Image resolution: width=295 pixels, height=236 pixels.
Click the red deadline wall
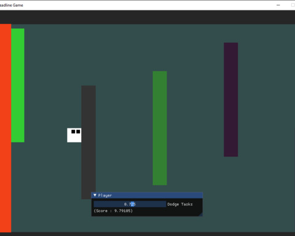6,128
